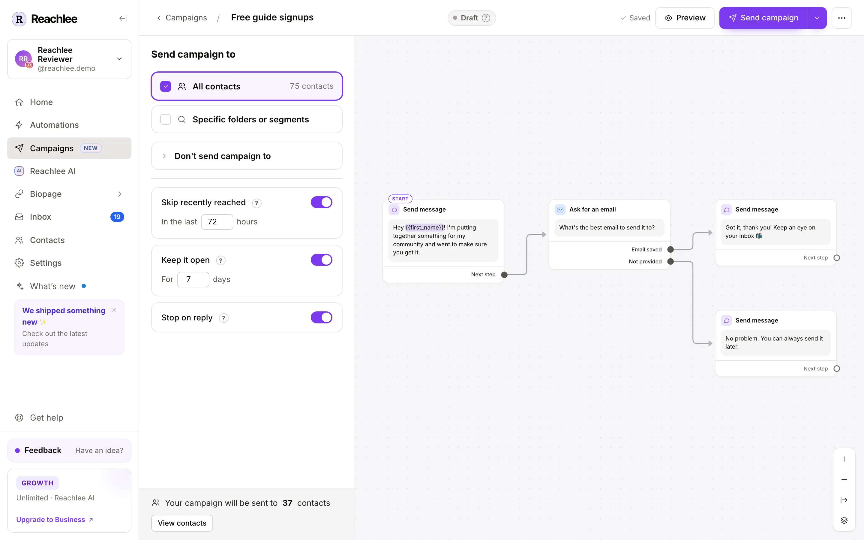Click the START Send message node icon

pos(394,210)
